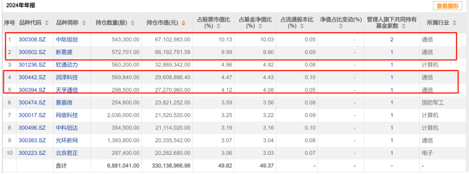Open stock code 300308.SZ
This screenshot has height=174, width=469.
pyautogui.click(x=32, y=39)
